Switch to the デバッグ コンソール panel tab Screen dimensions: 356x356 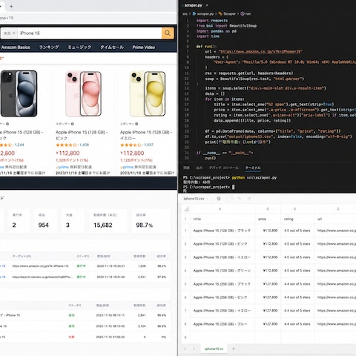coord(224,168)
